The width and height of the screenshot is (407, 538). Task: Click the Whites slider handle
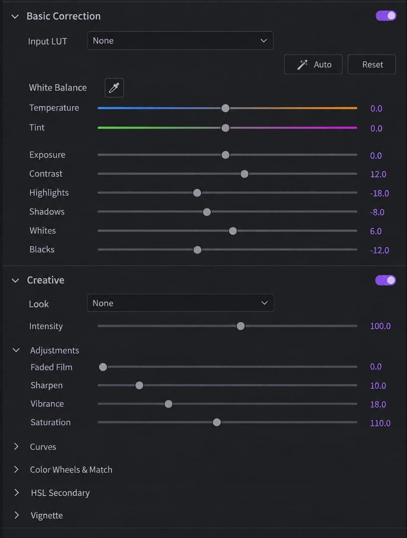coord(233,231)
